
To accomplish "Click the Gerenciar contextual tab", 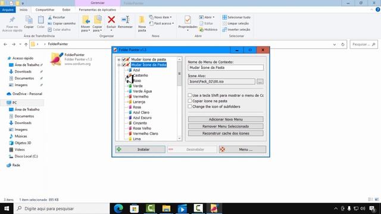I will (x=98, y=3).
